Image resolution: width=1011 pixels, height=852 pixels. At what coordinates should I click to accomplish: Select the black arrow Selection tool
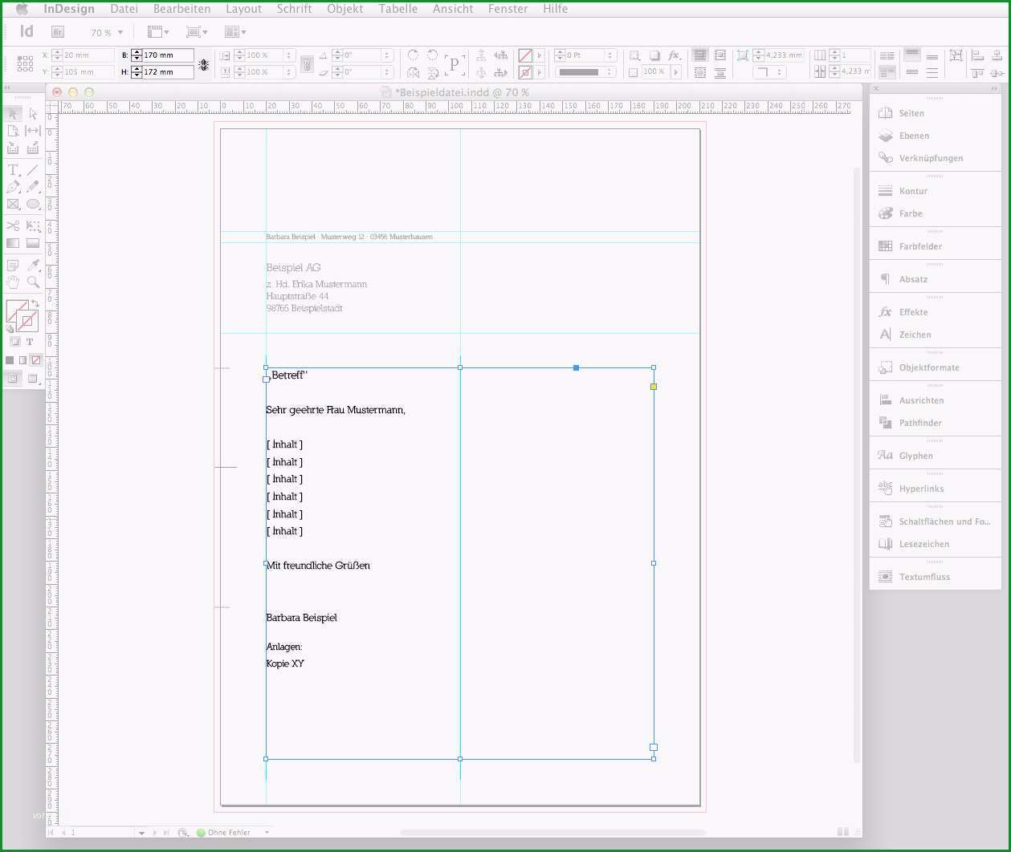(x=13, y=114)
